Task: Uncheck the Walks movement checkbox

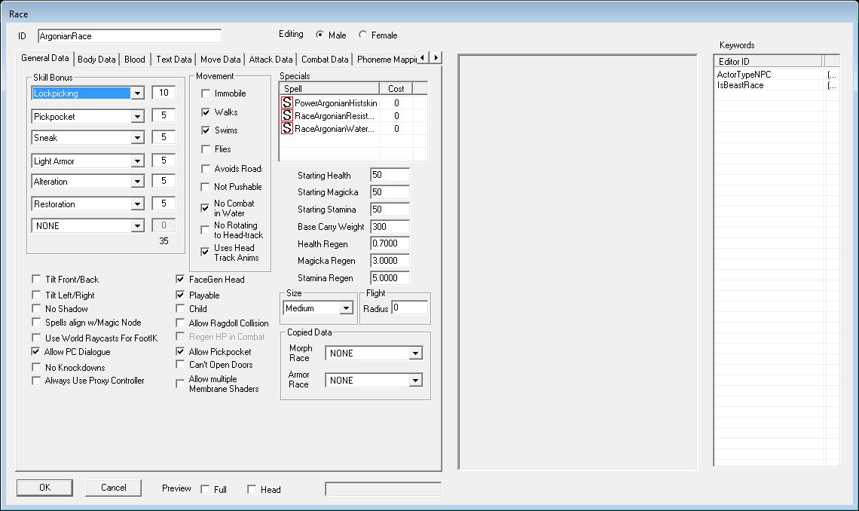Action: 206,112
